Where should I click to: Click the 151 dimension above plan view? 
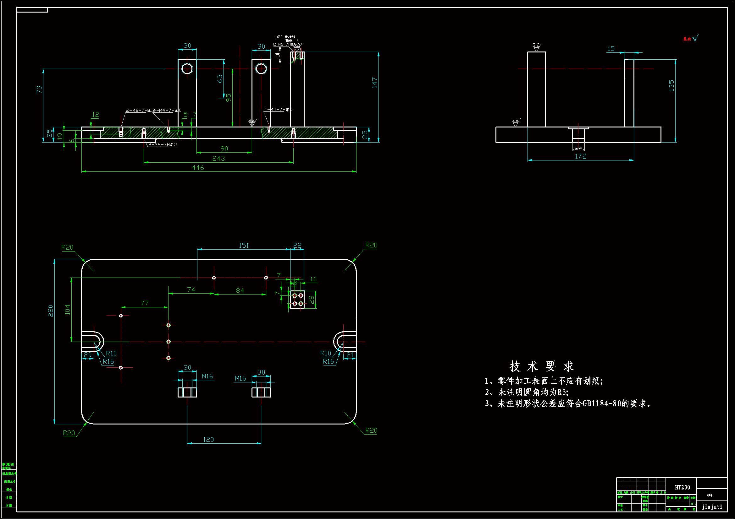244,245
